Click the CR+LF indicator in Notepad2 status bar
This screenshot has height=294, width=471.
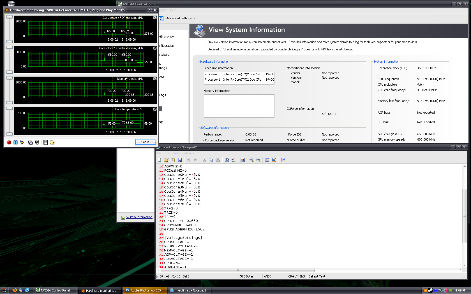(x=293, y=276)
